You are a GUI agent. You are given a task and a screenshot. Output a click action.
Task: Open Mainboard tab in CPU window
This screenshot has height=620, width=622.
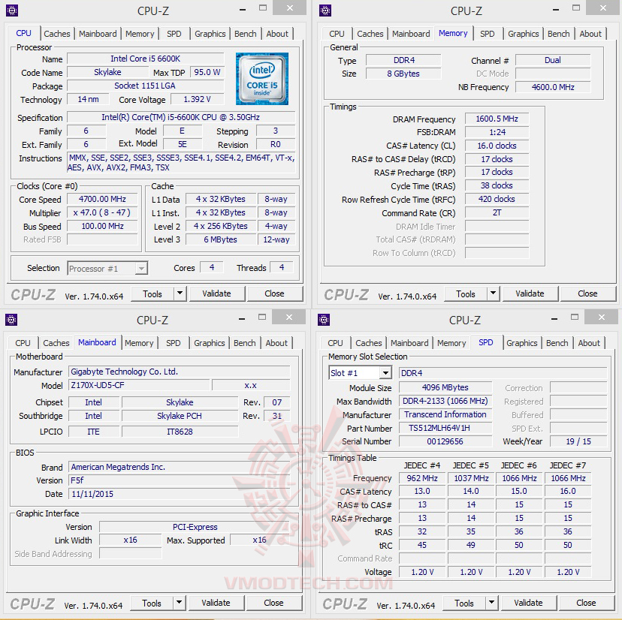98,34
